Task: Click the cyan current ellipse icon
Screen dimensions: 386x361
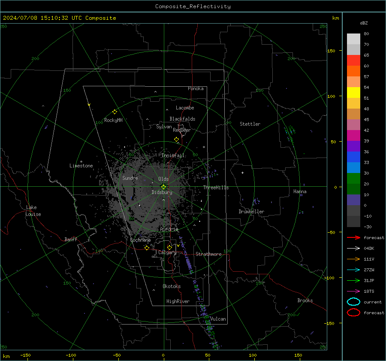Action: point(353,302)
